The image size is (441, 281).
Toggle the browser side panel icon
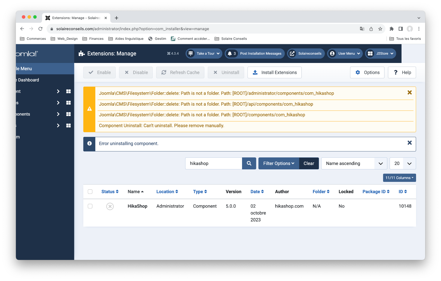click(x=401, y=29)
